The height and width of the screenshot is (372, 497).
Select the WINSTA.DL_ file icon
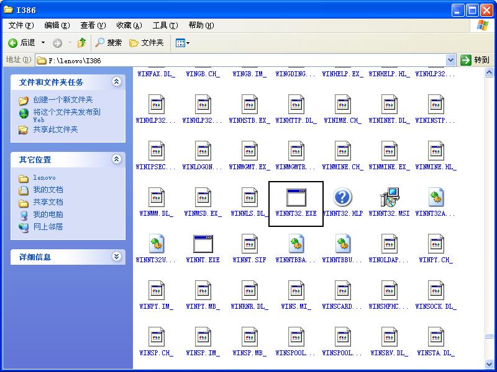[436, 337]
